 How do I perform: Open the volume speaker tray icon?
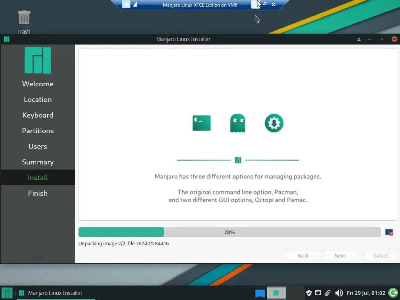point(339,293)
